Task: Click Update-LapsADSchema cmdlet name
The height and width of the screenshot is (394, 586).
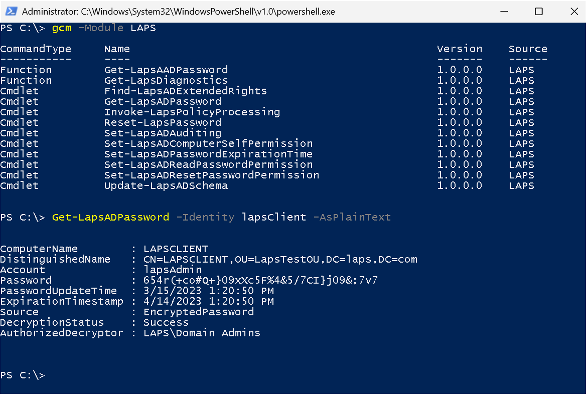Action: point(166,186)
